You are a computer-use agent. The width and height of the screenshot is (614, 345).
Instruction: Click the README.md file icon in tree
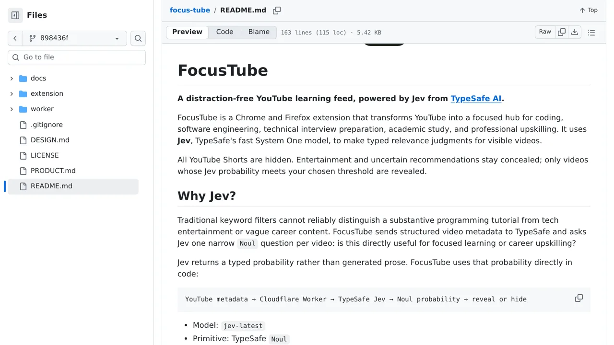[23, 186]
